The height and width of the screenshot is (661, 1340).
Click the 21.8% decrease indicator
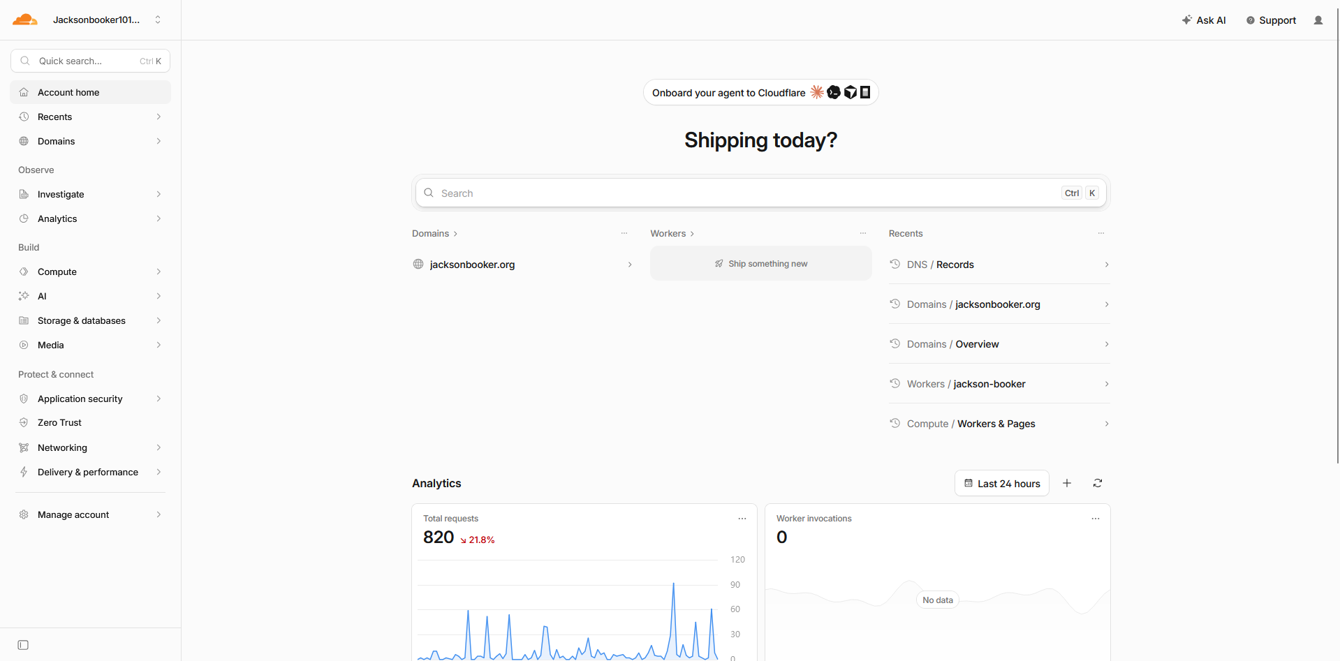[x=478, y=540]
